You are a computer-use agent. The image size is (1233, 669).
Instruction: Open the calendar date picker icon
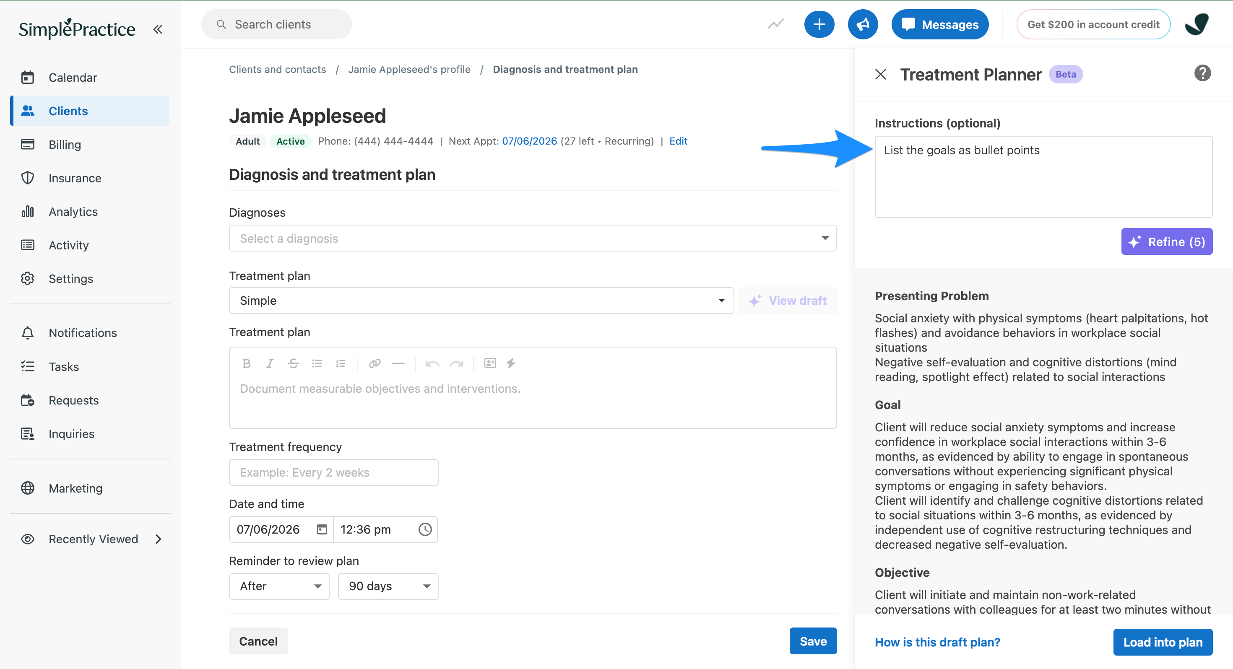(x=322, y=529)
